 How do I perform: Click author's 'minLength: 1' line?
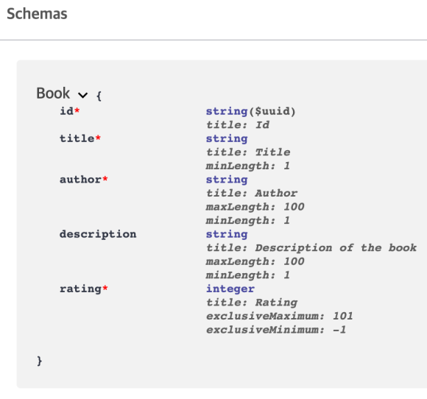coord(248,221)
